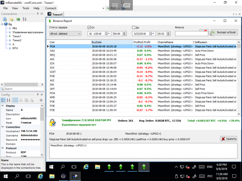Click stepper on 19:52 time field
The image size is (242, 181).
pos(169,34)
